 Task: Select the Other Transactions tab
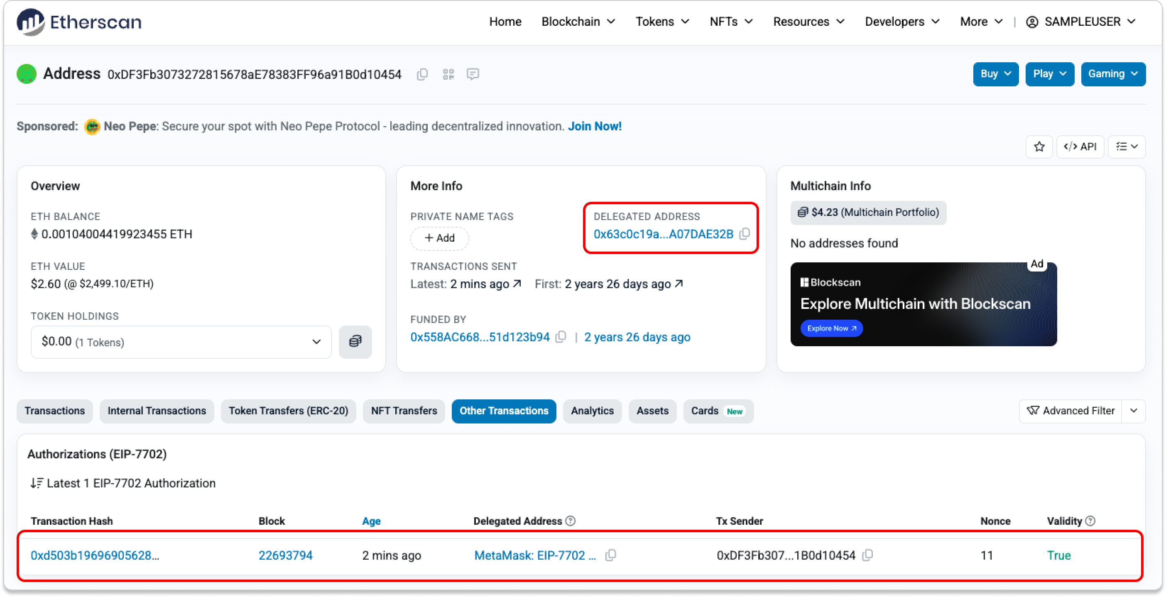click(x=504, y=411)
